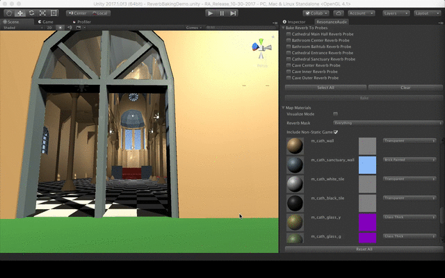Switch to the Inspector tab
This screenshot has width=445, height=278.
click(294, 22)
